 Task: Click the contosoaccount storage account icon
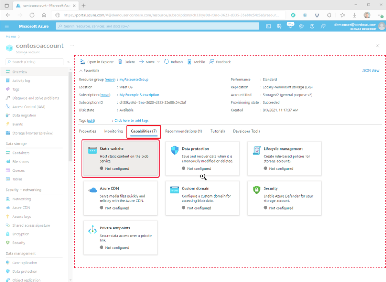pyautogui.click(x=9, y=48)
